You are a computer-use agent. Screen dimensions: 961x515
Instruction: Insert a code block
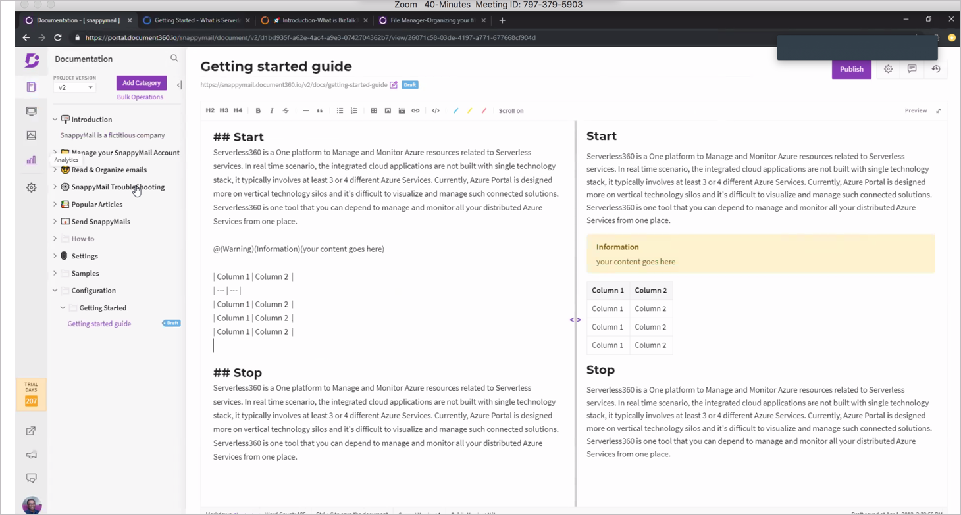tap(436, 110)
